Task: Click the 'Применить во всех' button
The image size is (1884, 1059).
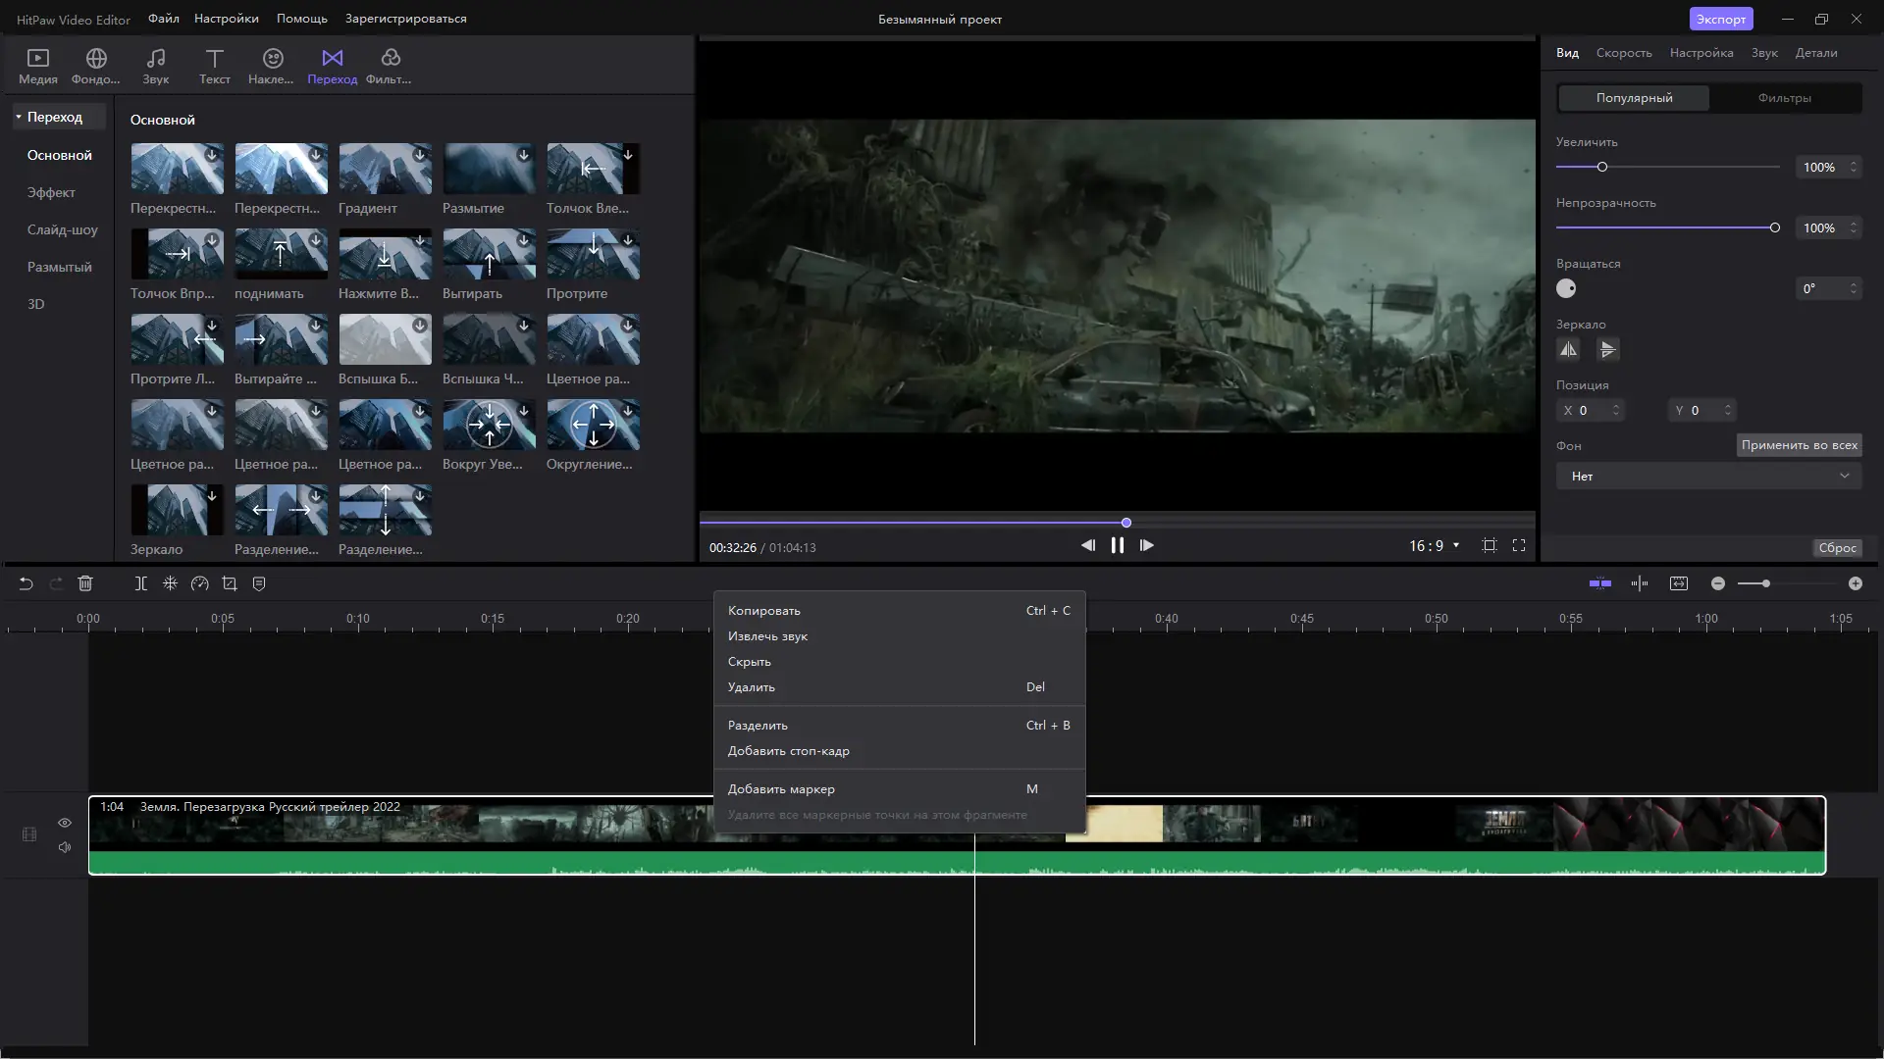Action: [x=1799, y=445]
